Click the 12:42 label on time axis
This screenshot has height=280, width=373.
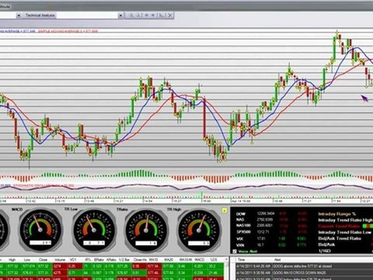tap(31, 201)
